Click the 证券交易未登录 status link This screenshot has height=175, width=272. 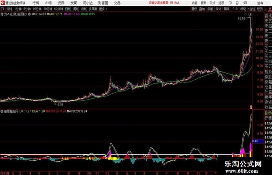coord(159,3)
